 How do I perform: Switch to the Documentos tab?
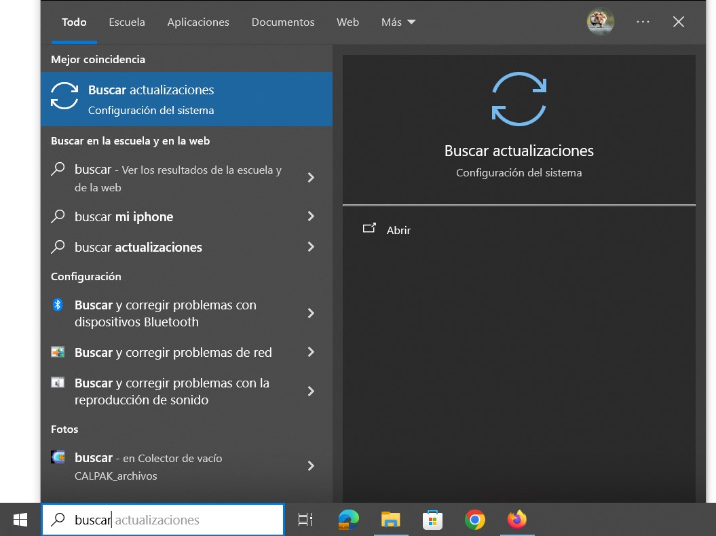[x=283, y=22]
